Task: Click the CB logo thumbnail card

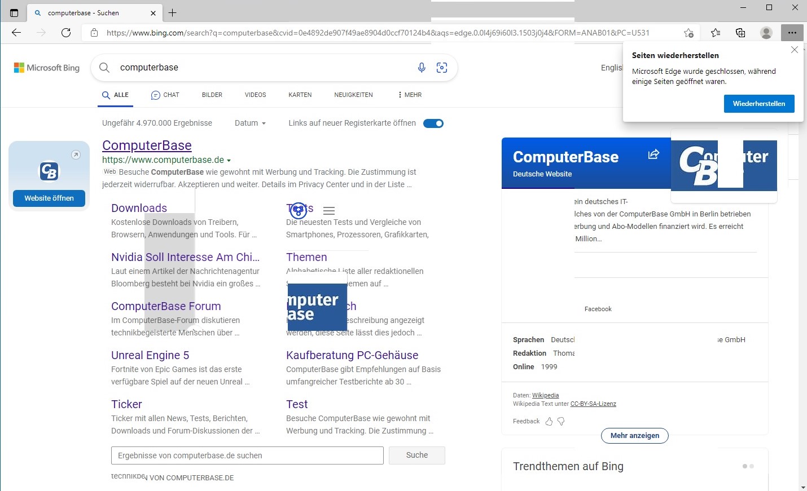Action: point(49,171)
